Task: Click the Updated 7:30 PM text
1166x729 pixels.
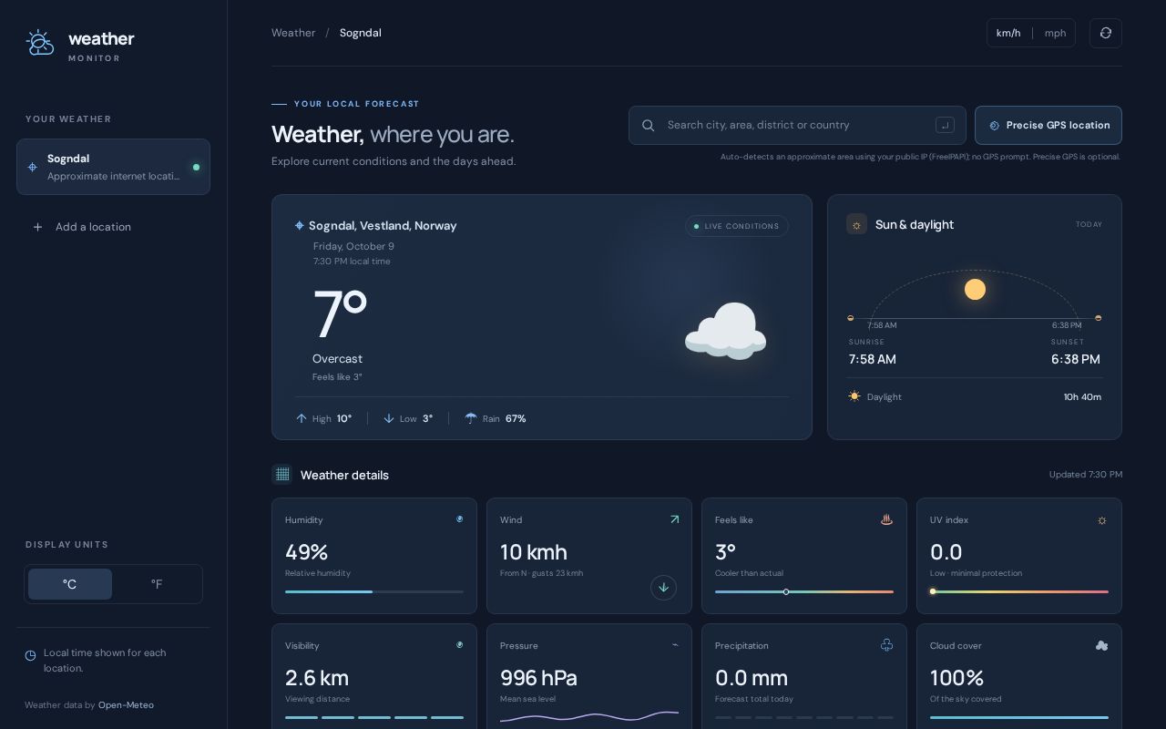Action: coord(1086,474)
